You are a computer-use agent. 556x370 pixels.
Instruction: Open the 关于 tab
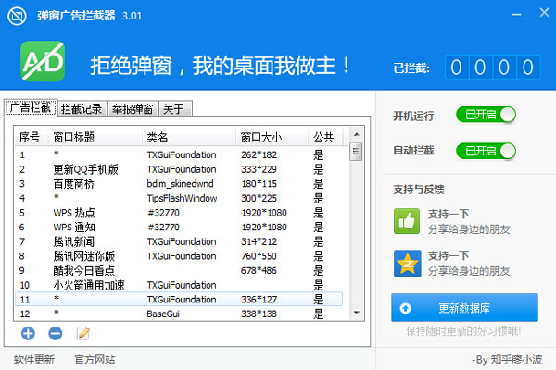pyautogui.click(x=173, y=108)
